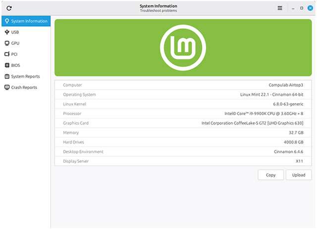This screenshot has width=317, height=229.
Task: Select the BIOS chip icon
Action: 7,65
